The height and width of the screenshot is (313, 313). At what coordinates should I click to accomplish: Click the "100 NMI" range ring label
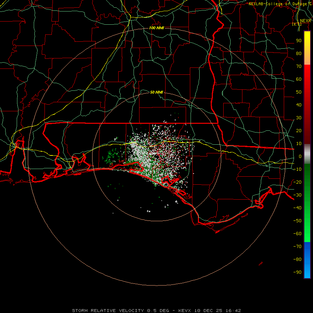coord(156,28)
